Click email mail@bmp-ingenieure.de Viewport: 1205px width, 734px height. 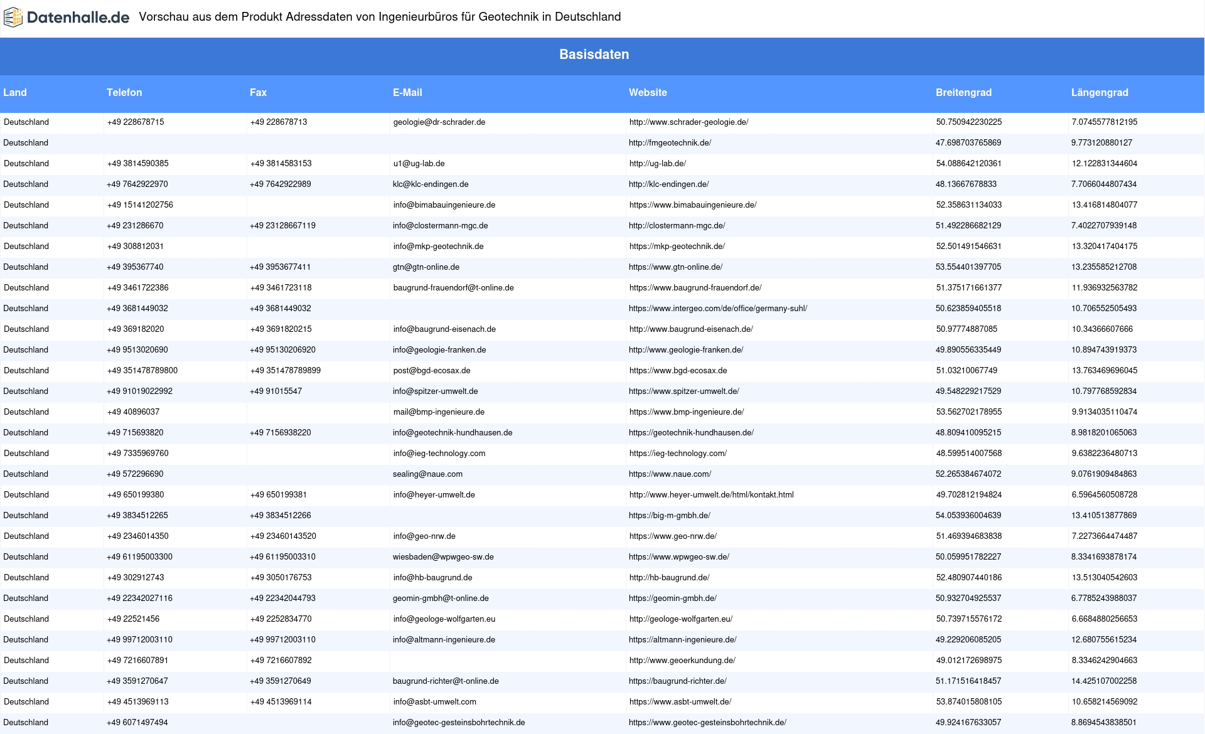(439, 412)
